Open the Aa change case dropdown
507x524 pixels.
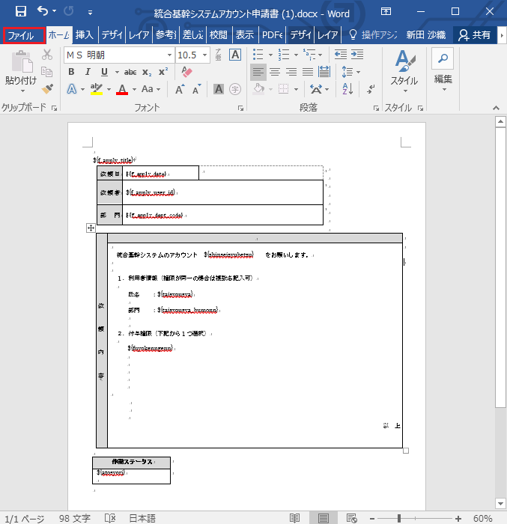coord(151,89)
